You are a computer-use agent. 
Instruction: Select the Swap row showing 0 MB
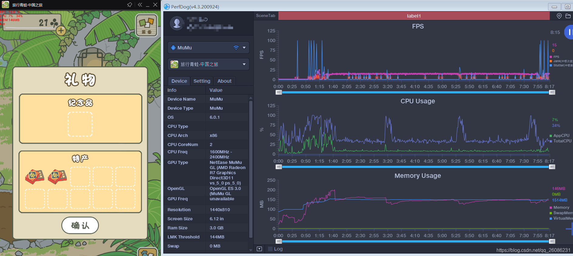pos(206,246)
